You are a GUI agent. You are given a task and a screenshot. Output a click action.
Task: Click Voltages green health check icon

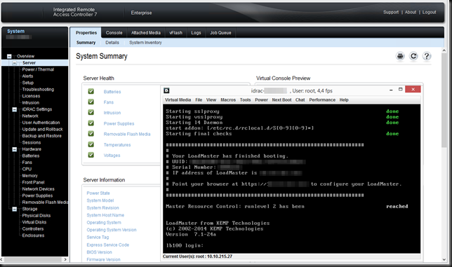click(91, 155)
